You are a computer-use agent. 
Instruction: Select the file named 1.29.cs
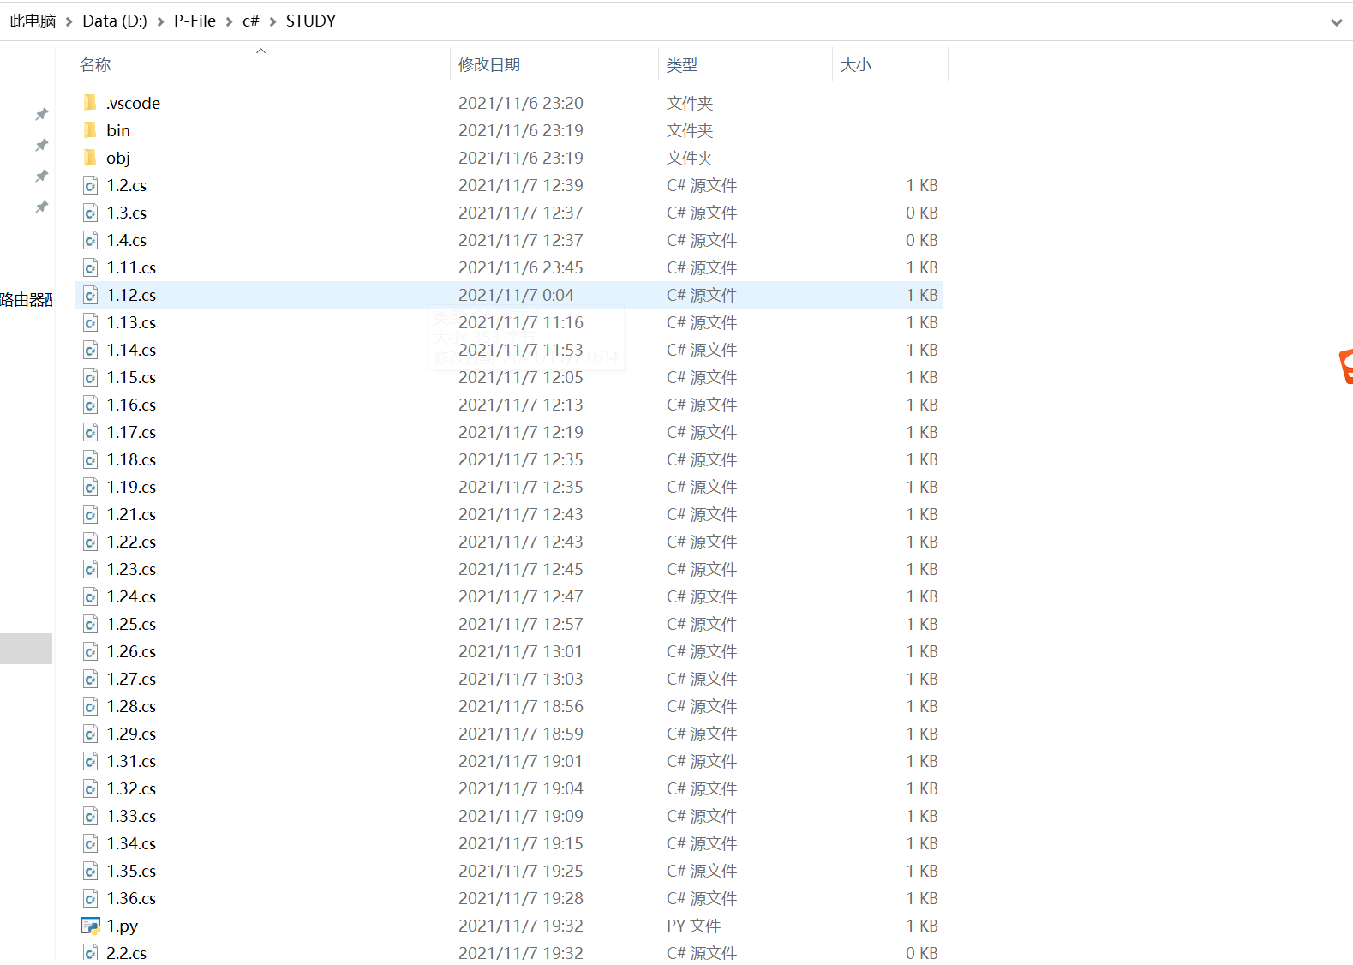pyautogui.click(x=131, y=734)
